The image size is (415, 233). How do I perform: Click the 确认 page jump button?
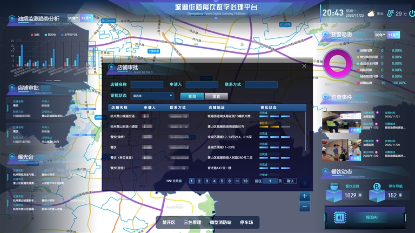(290, 181)
